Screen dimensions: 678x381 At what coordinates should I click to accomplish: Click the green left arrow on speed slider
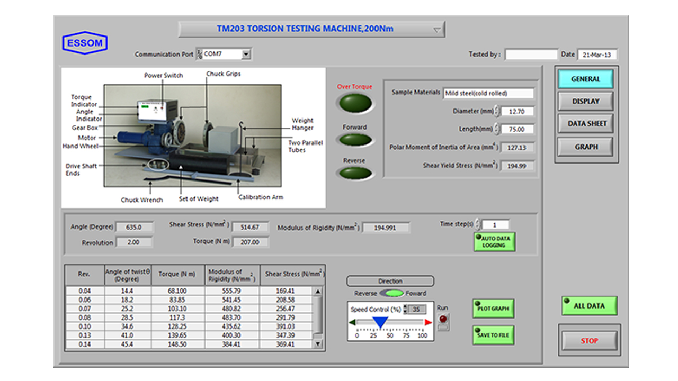[352, 322]
